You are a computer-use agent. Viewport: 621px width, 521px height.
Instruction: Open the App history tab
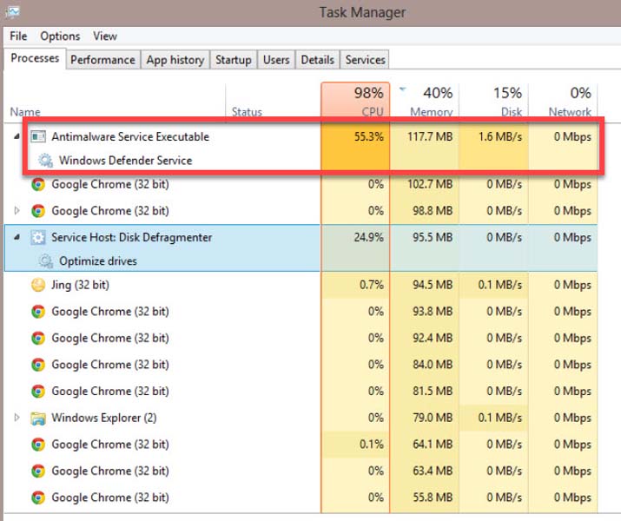click(175, 60)
